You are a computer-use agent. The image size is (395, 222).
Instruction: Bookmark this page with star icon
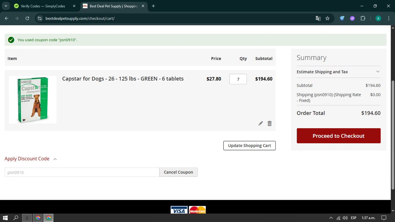327,18
